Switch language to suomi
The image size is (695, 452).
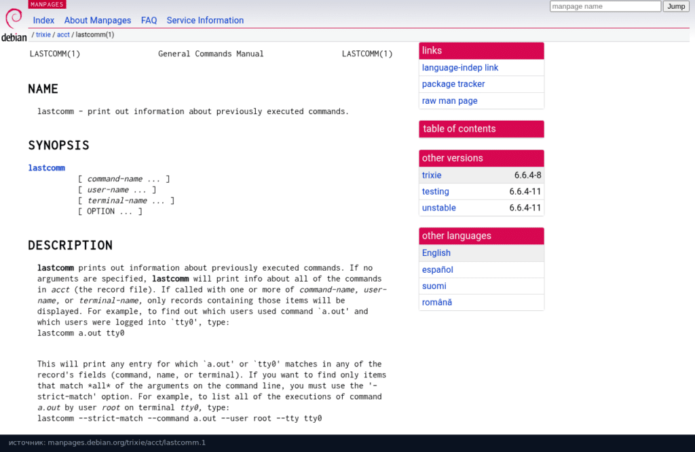pyautogui.click(x=434, y=286)
